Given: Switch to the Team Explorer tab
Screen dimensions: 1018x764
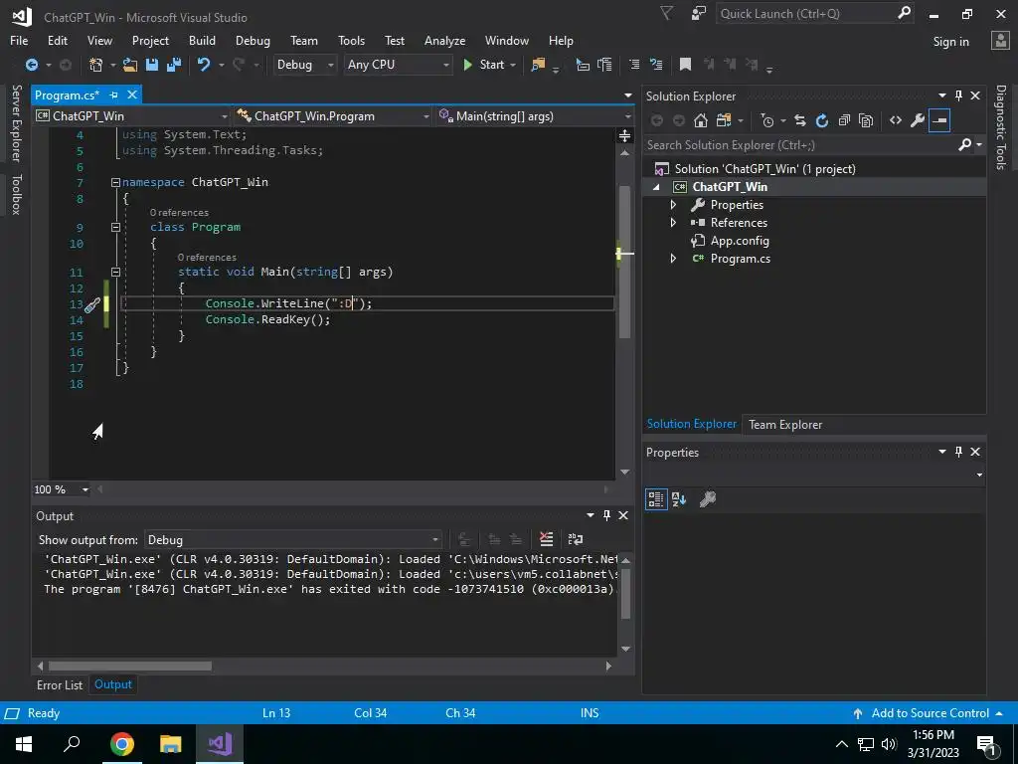Looking at the screenshot, I should 785,424.
